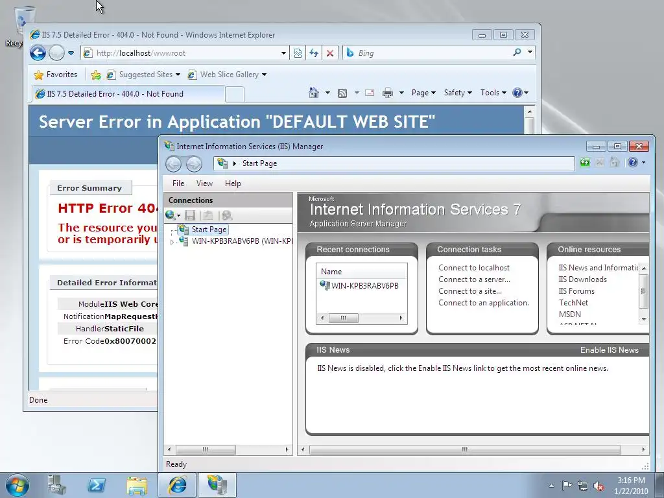Screen dimensions: 664x498
Task: Open the Home dropdown arrow in IE
Action: point(327,93)
